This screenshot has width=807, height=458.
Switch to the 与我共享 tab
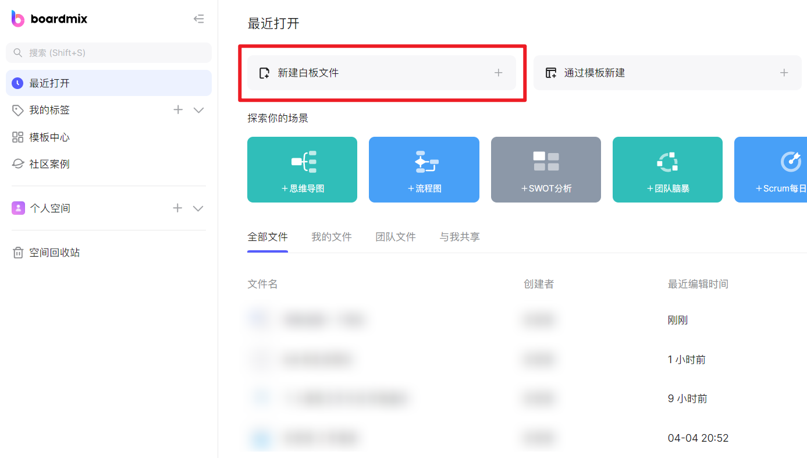pos(460,236)
